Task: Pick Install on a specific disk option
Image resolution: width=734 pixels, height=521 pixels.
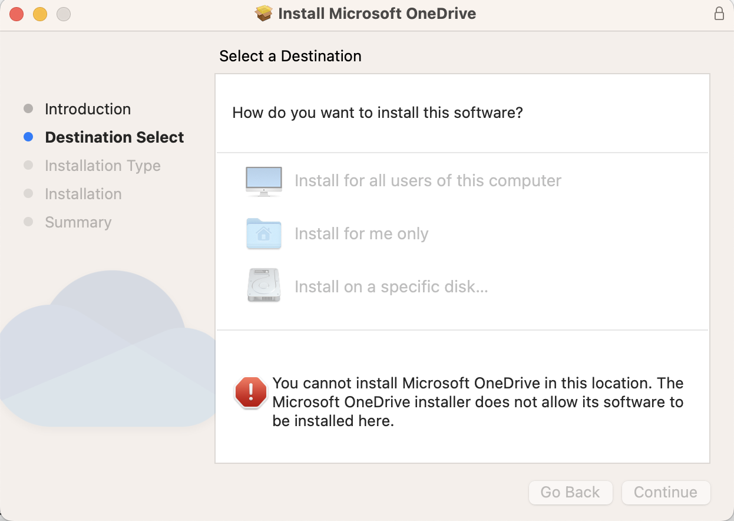Action: (x=391, y=286)
